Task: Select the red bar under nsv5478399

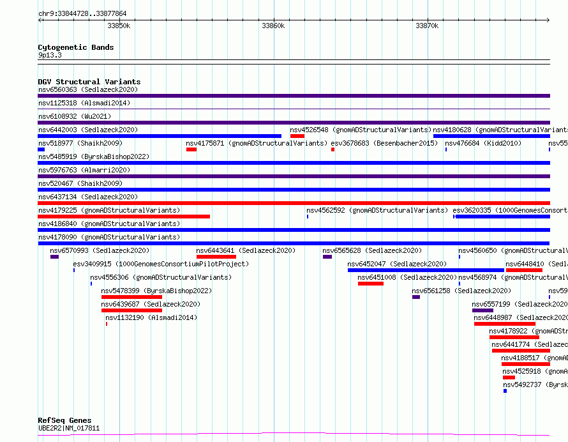Action: (x=132, y=297)
